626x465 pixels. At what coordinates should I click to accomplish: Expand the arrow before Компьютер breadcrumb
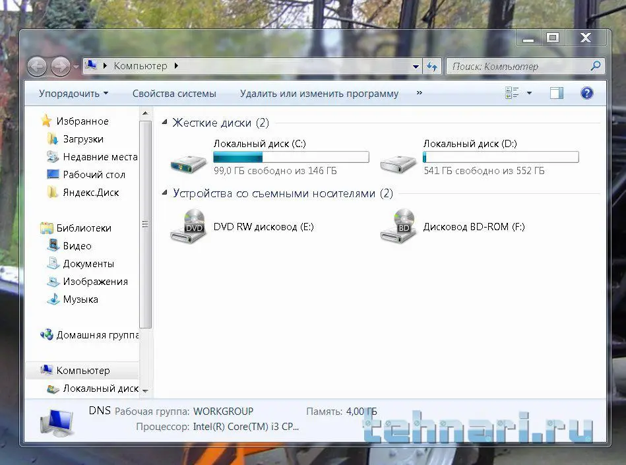click(x=105, y=66)
